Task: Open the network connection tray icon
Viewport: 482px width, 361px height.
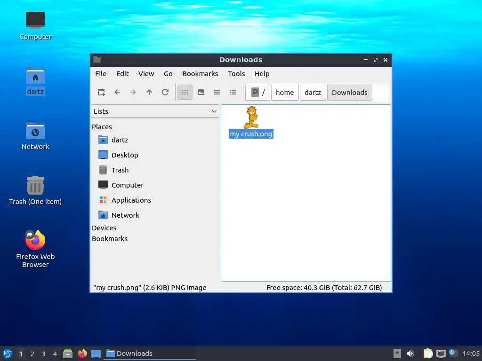Action: point(441,353)
